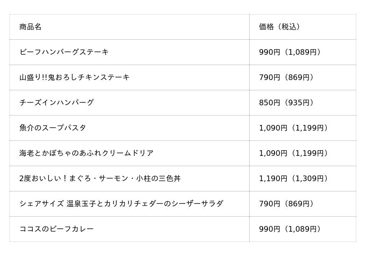The image size is (374, 256).
Task: Select the まぐろ・サーモン・小柱の三色丼 item
Action: coord(100,178)
